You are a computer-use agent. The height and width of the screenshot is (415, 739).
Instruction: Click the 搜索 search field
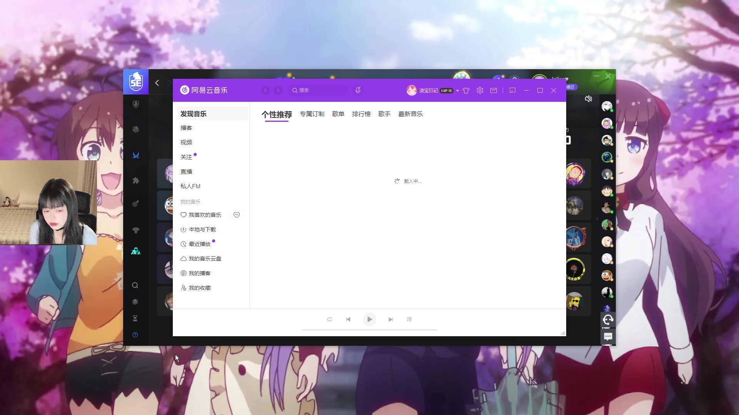[319, 90]
